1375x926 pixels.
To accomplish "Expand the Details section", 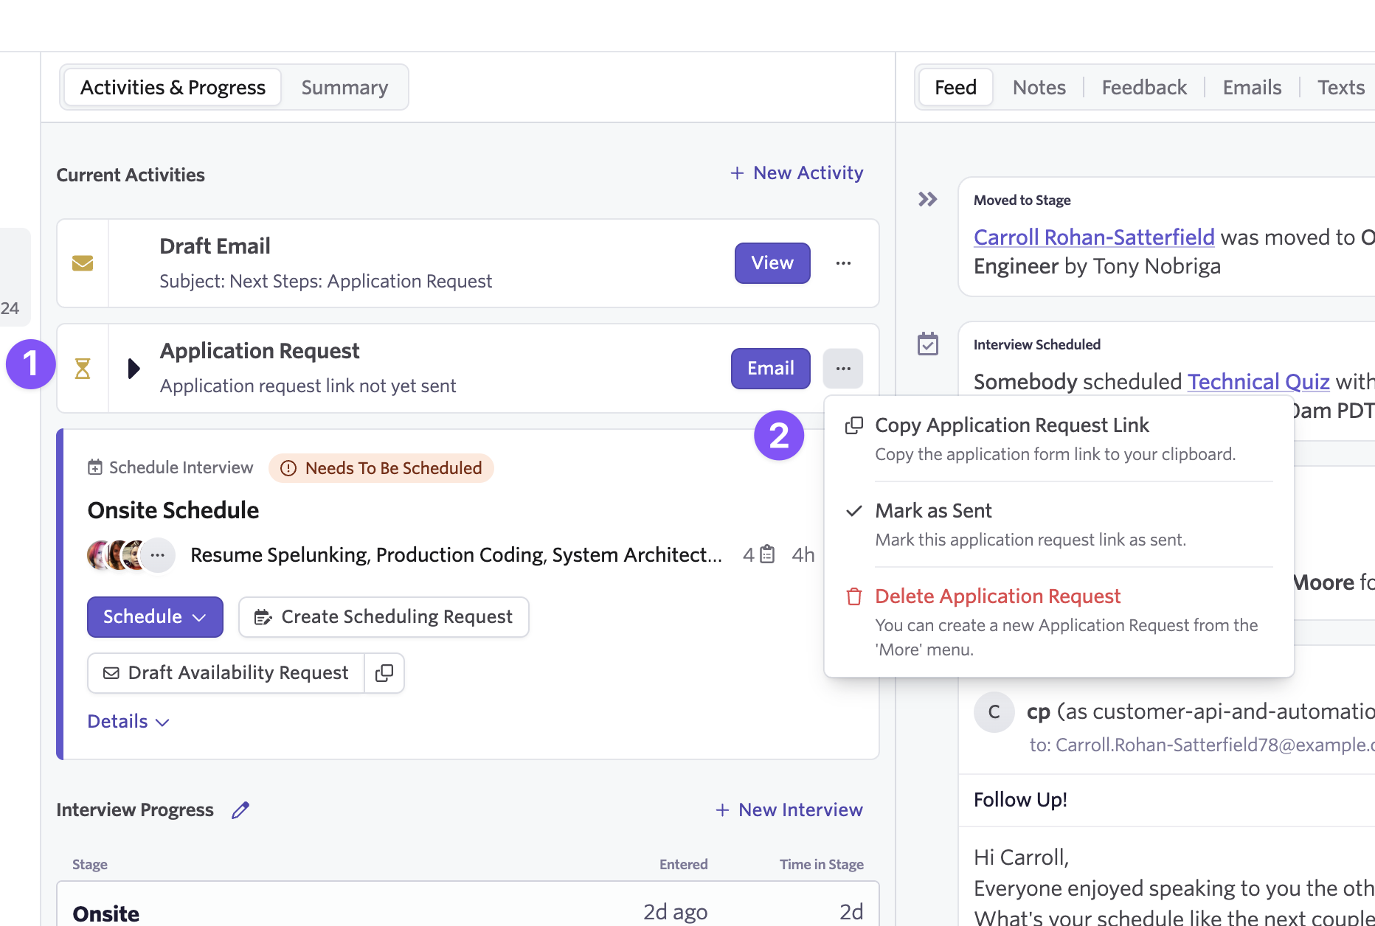I will coord(128,721).
